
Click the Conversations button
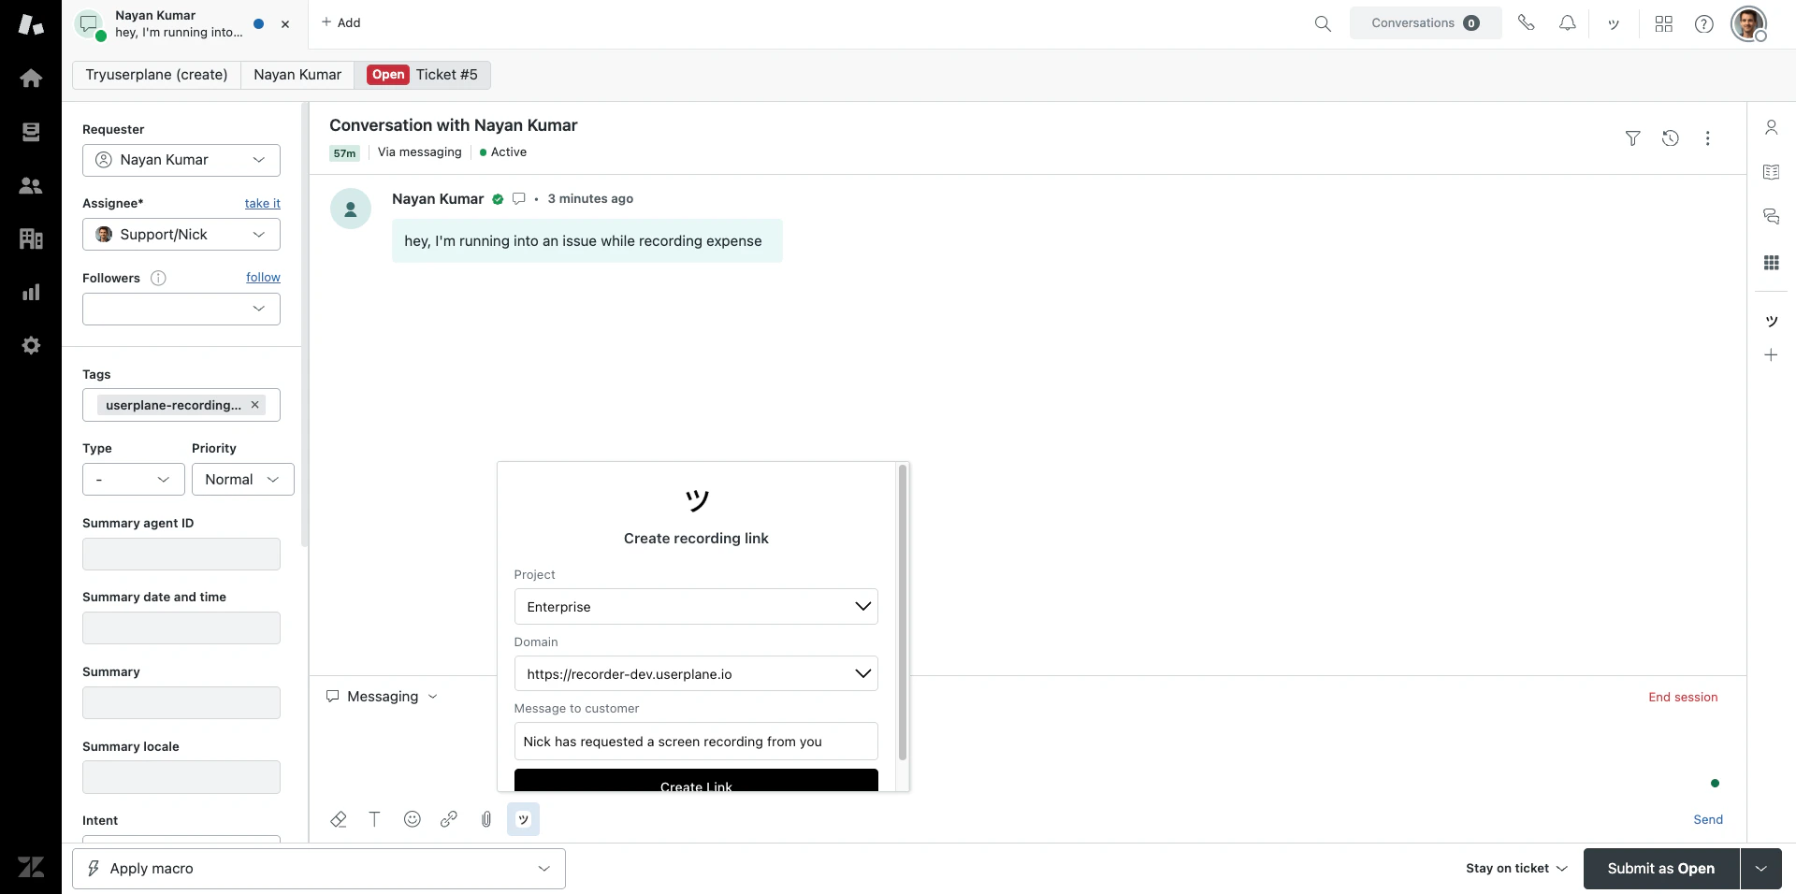click(1426, 23)
